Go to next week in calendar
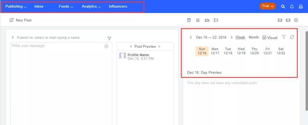 (231, 37)
